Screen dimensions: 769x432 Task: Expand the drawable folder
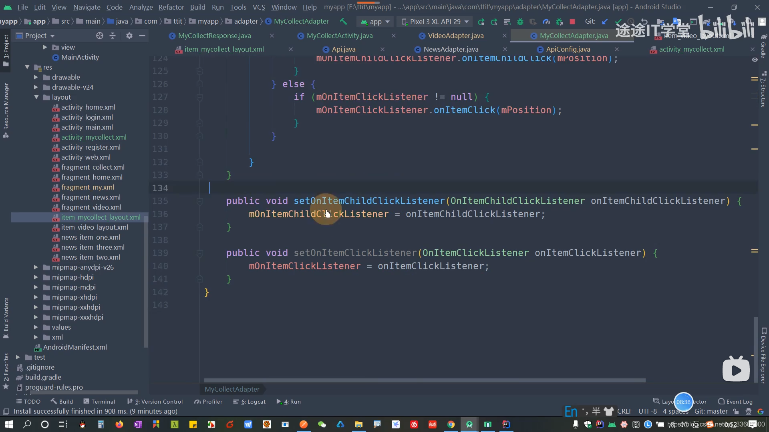click(36, 77)
